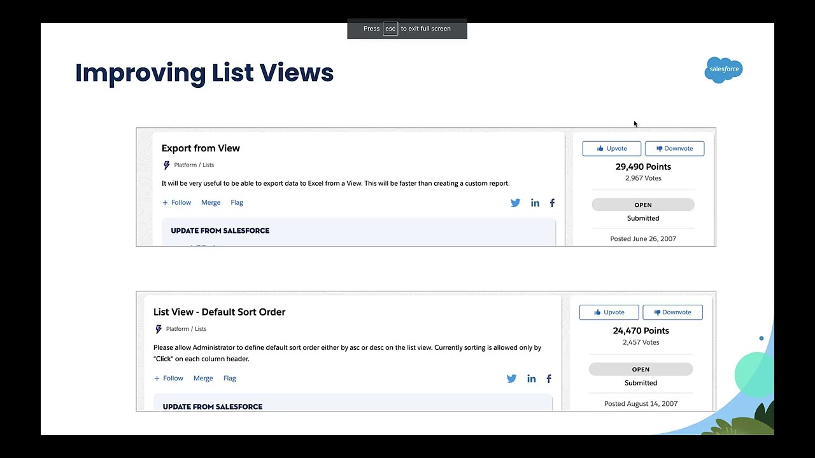Follow the List View Default Sort Order idea
Viewport: 815px width, 458px height.
(x=168, y=378)
